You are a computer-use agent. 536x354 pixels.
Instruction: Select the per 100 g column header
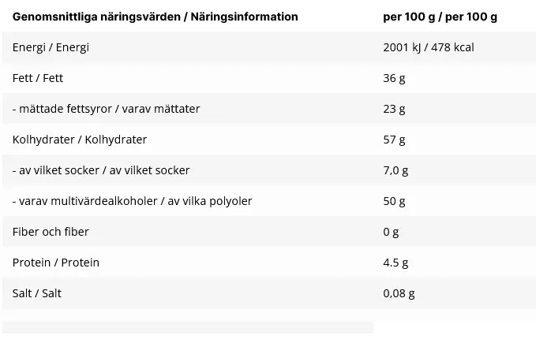tap(440, 17)
